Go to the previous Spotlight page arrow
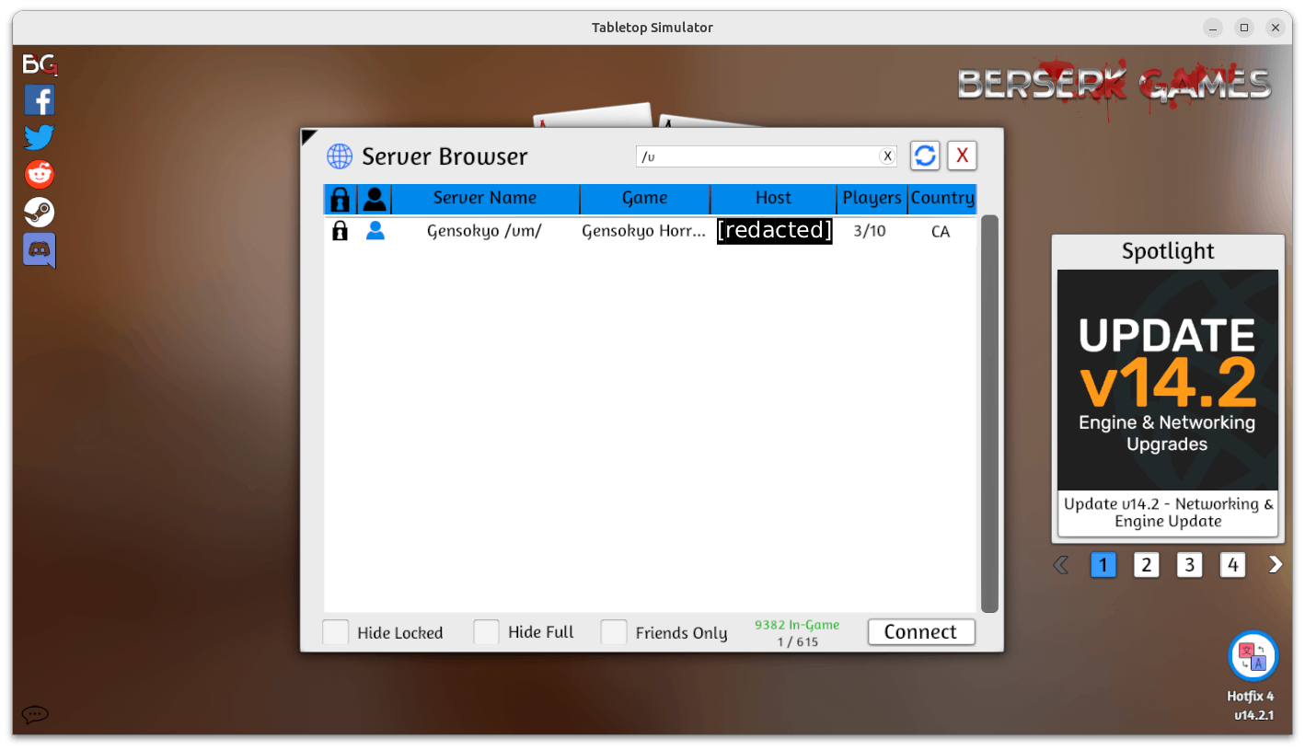Image resolution: width=1305 pixels, height=750 pixels. pyautogui.click(x=1061, y=564)
